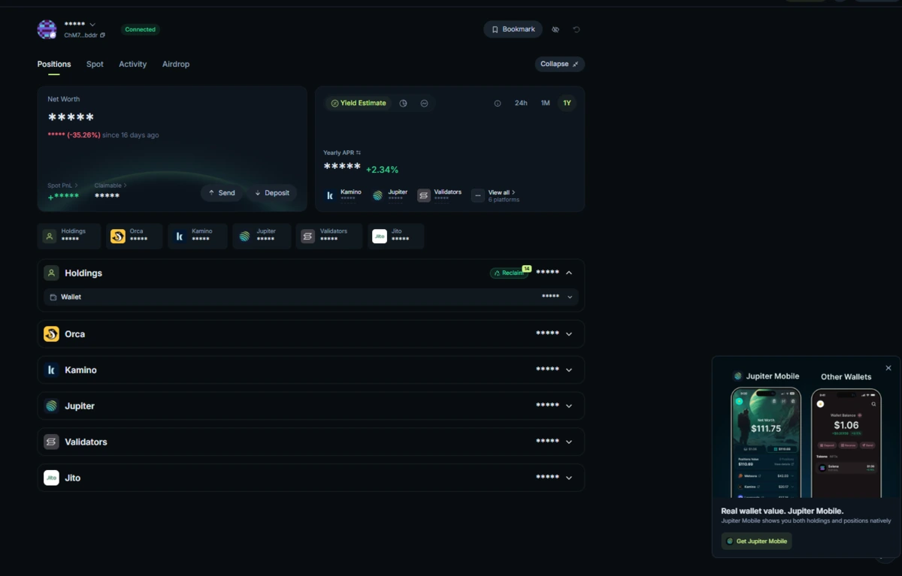Expand the Kamino section chevron

[569, 370]
